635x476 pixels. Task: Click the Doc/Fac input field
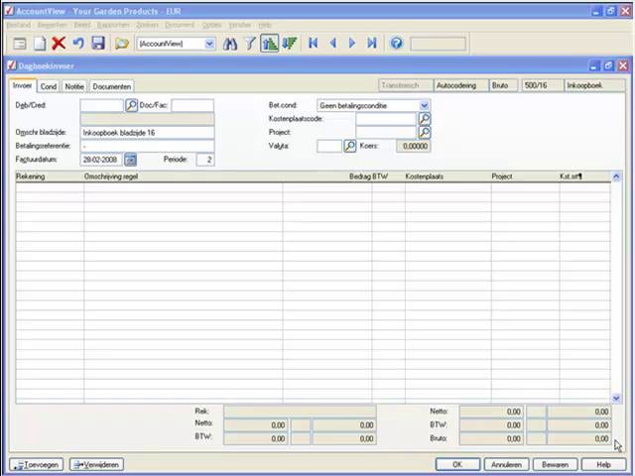tap(192, 106)
